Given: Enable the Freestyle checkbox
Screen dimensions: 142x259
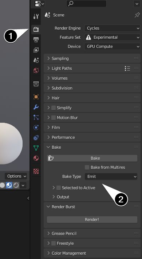Looking at the screenshot, I should point(54,243).
